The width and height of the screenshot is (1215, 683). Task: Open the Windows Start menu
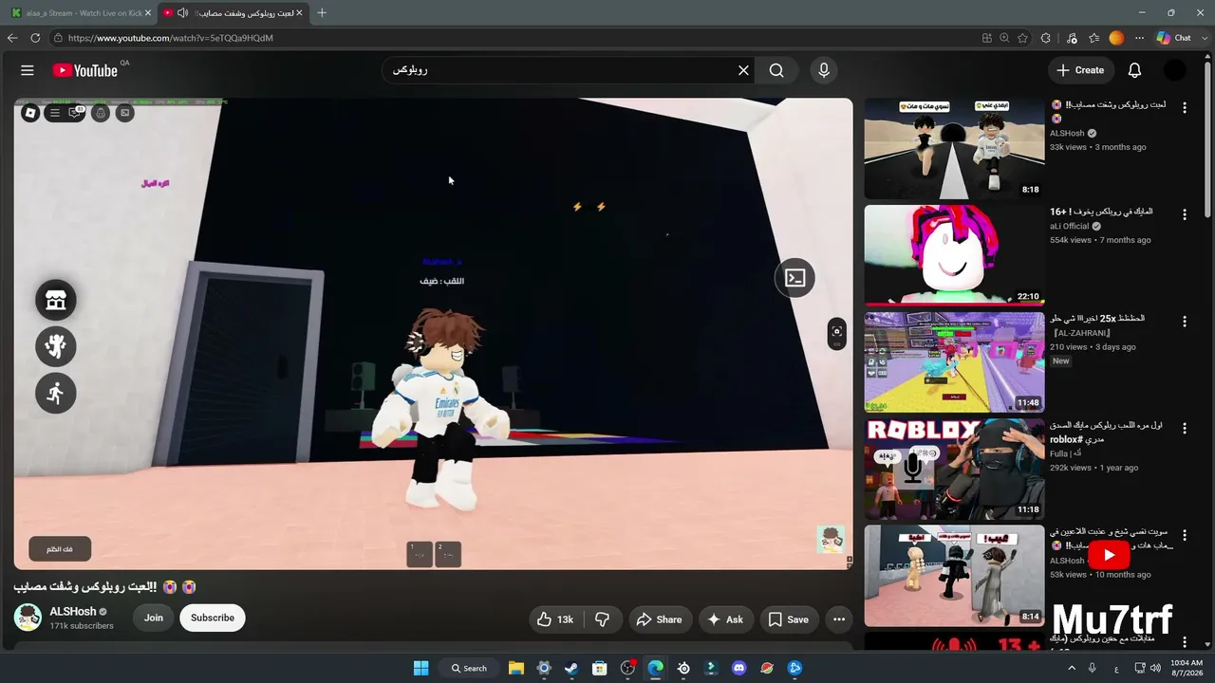421,668
